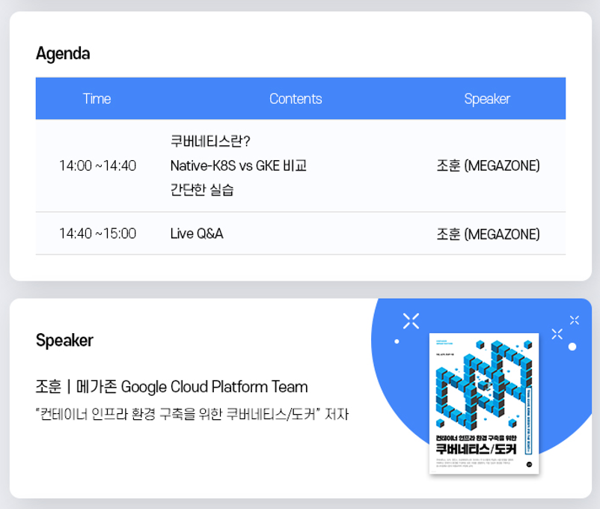Screen dimensions: 600x509
Task: Click the large sparkle icon left of the book
Action: click(411, 321)
